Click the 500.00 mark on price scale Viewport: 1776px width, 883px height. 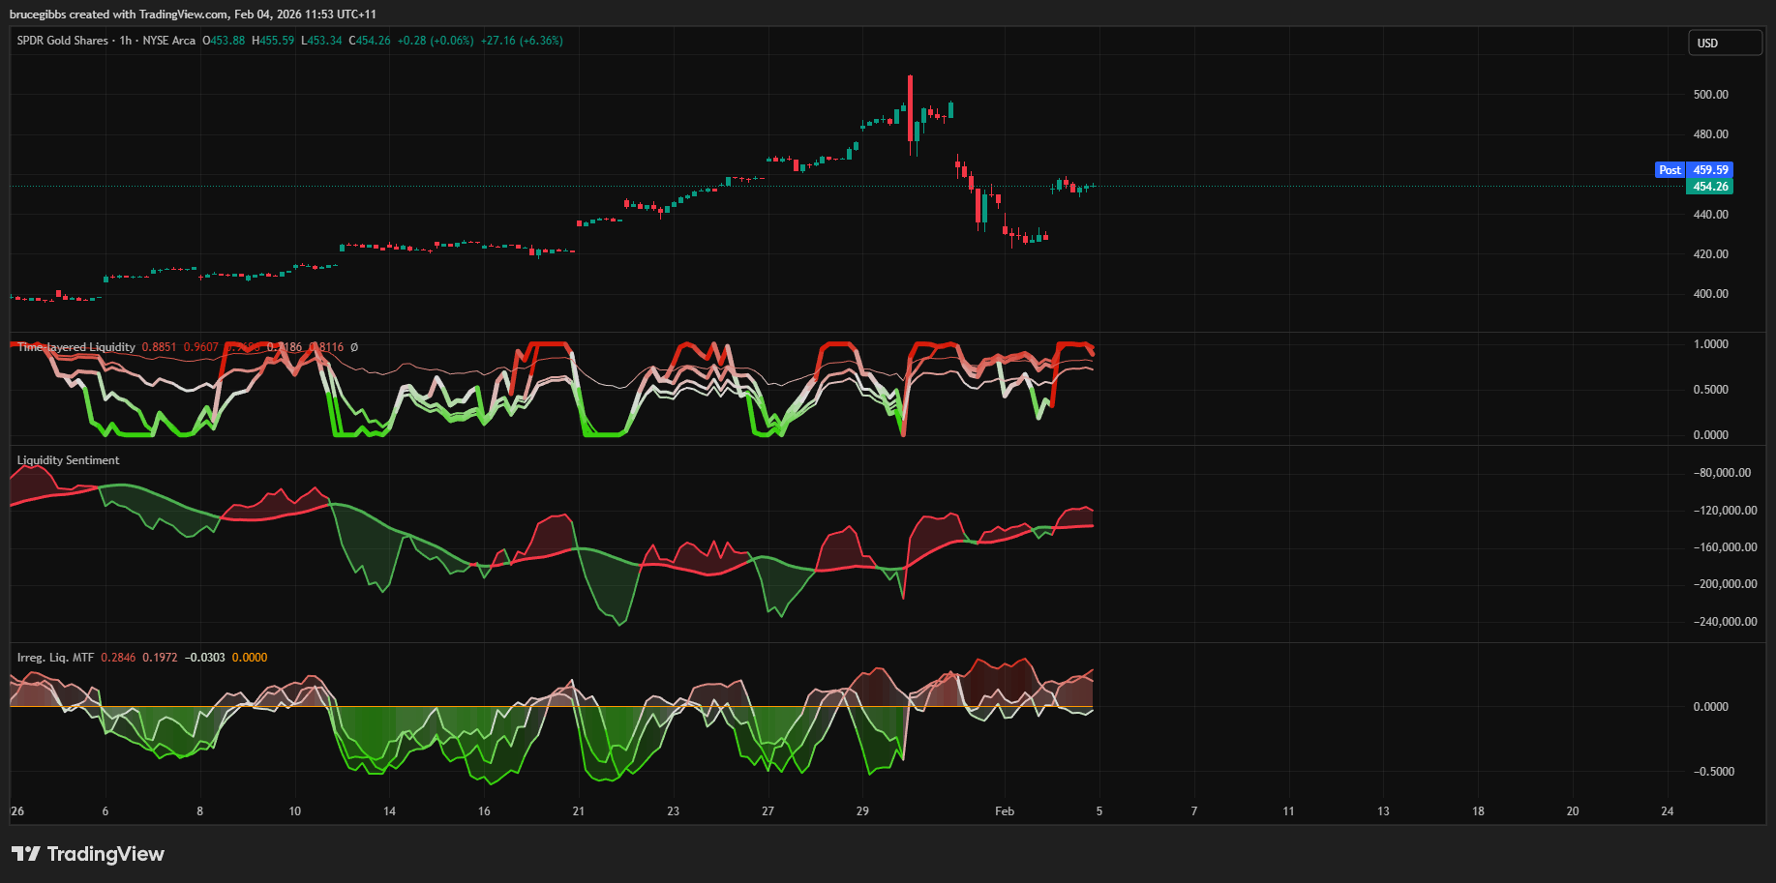1710,95
